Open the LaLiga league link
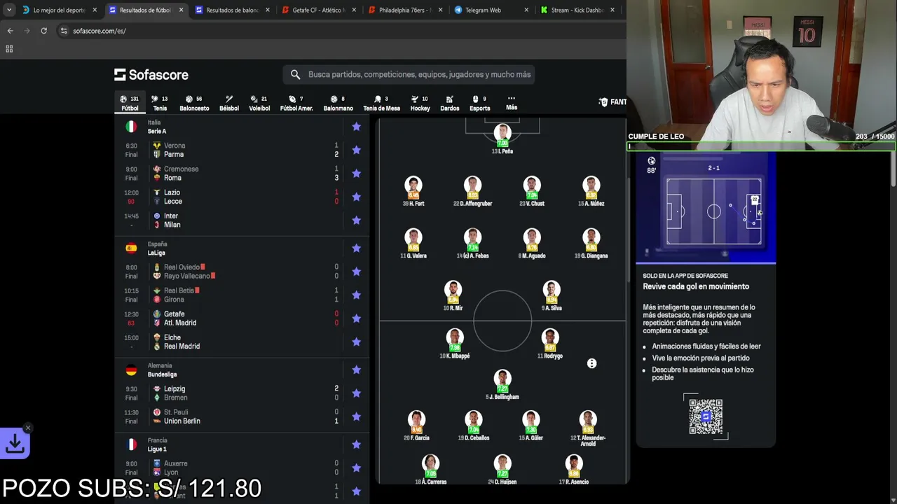The width and height of the screenshot is (897, 504). 156,253
